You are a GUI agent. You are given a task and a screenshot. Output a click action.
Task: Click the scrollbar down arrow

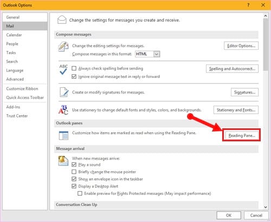pos(266,207)
